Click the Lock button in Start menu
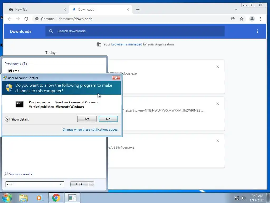 [79, 184]
